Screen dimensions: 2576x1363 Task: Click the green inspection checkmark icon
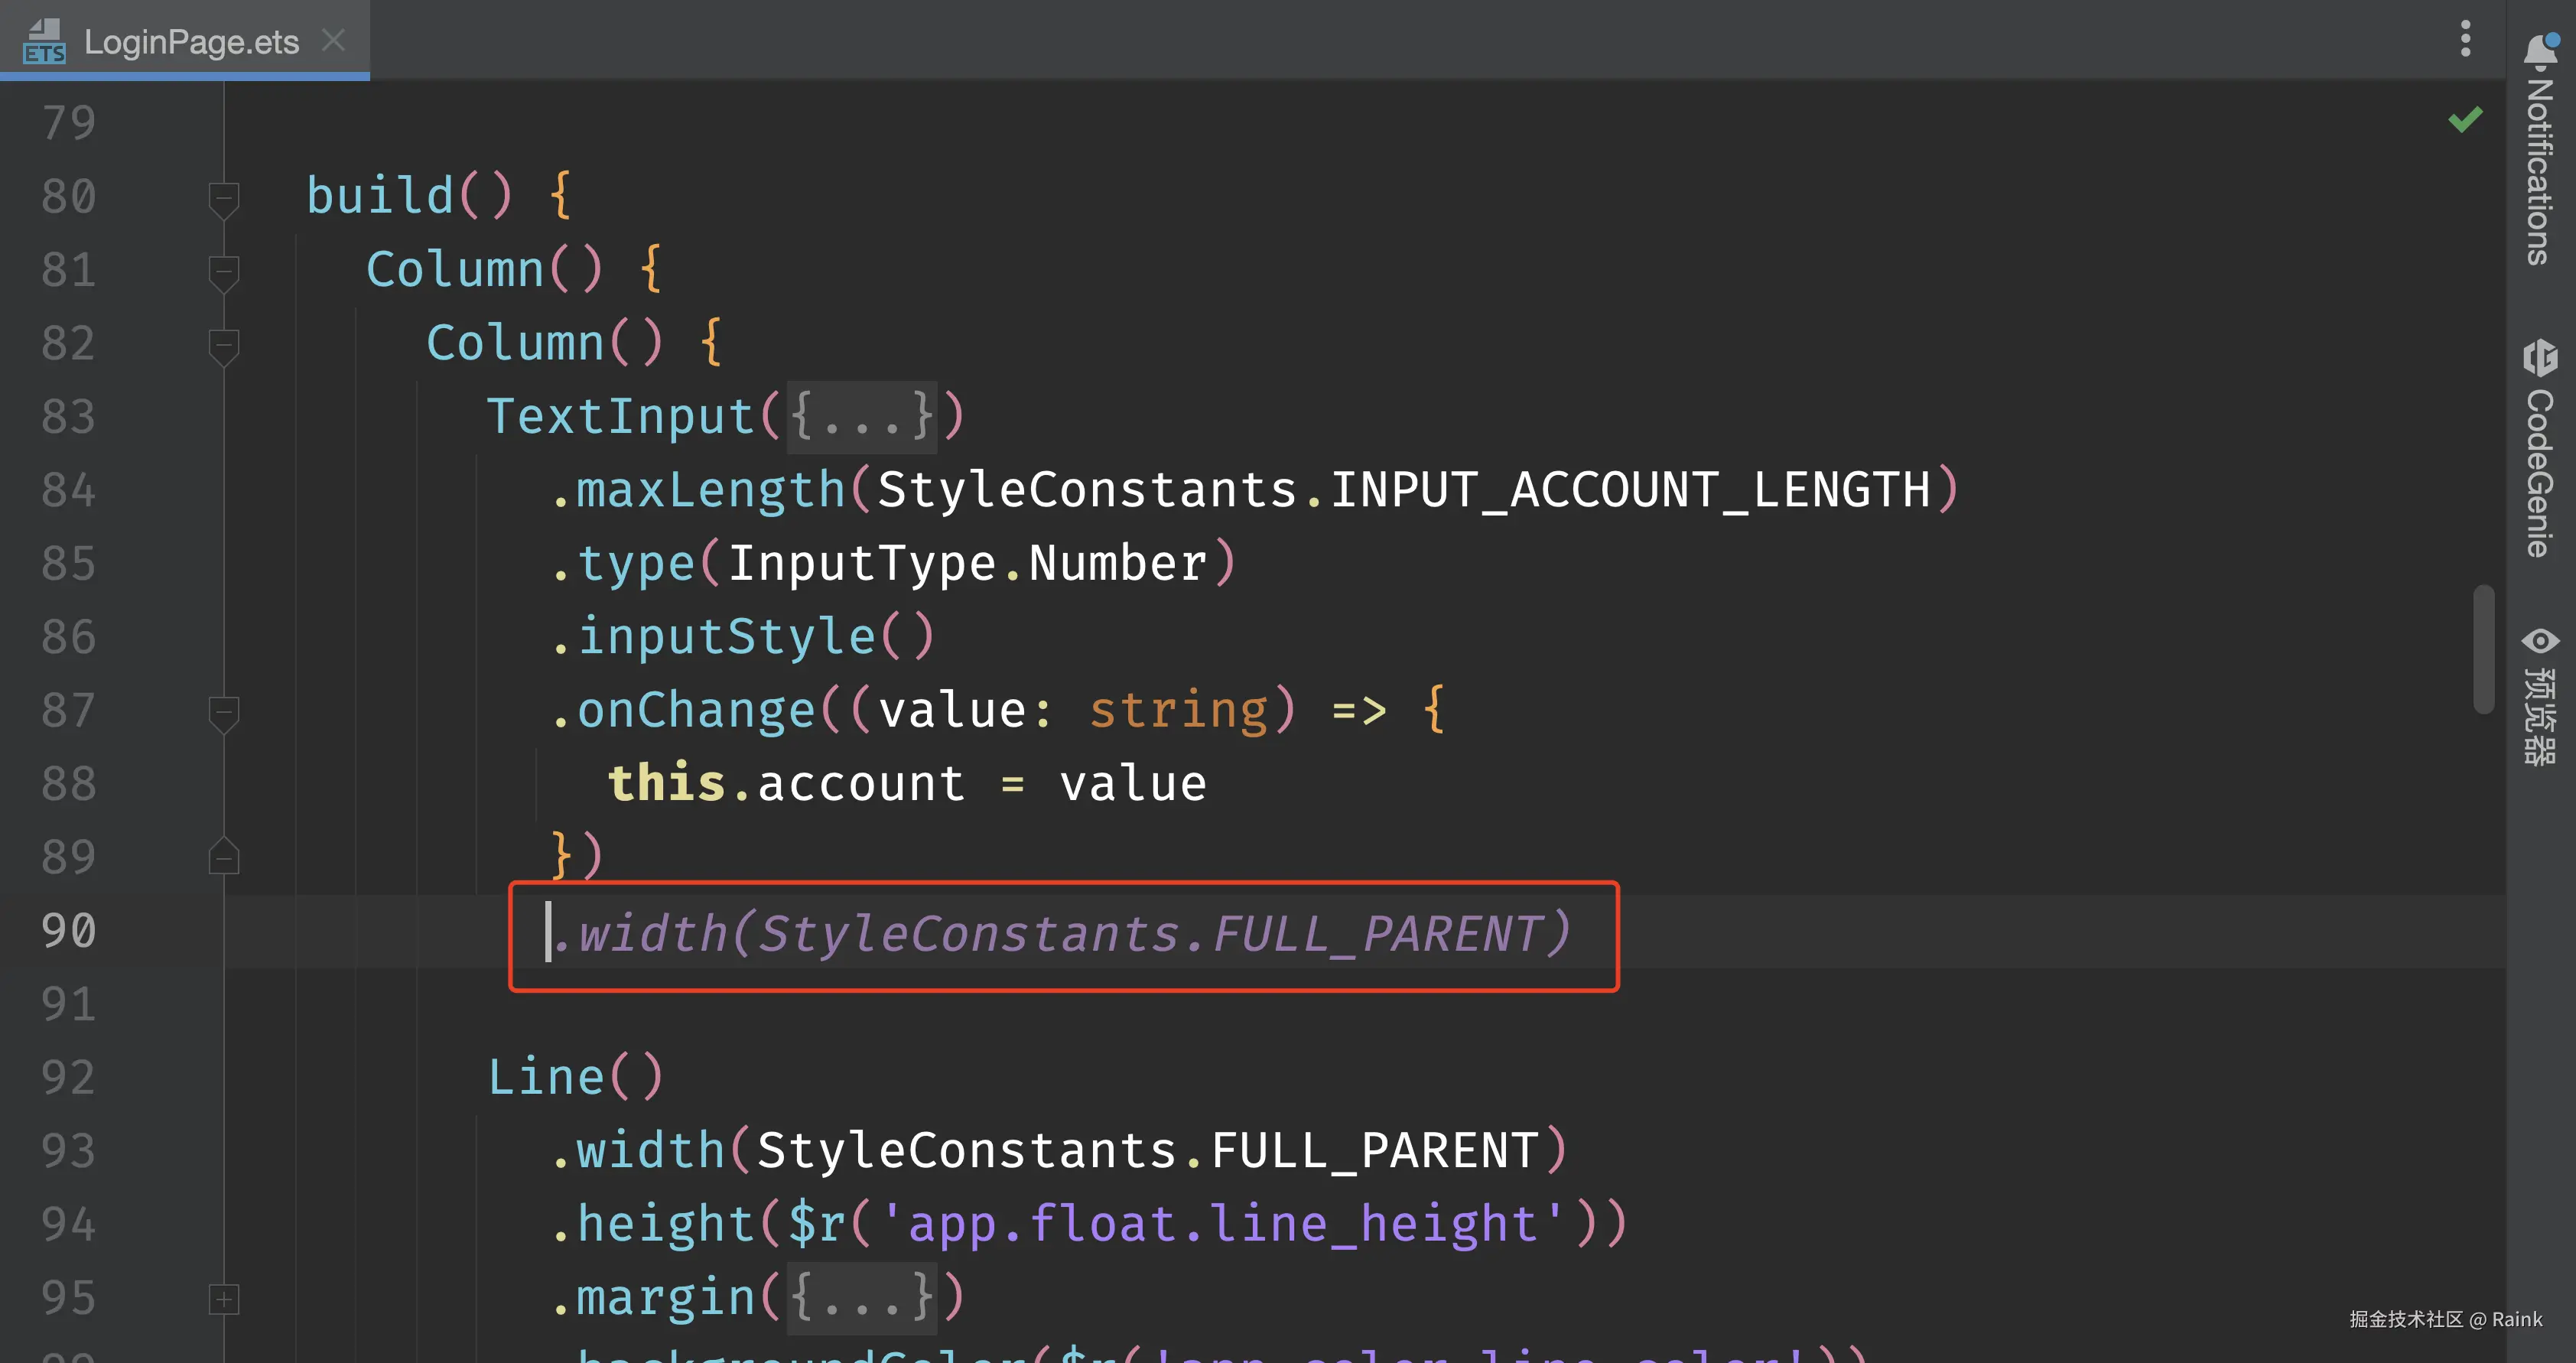pyautogui.click(x=2465, y=120)
